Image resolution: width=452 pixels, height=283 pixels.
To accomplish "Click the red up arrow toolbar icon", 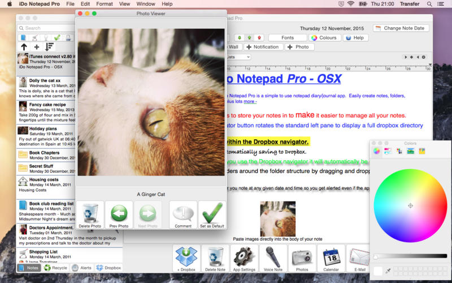I will (259, 38).
